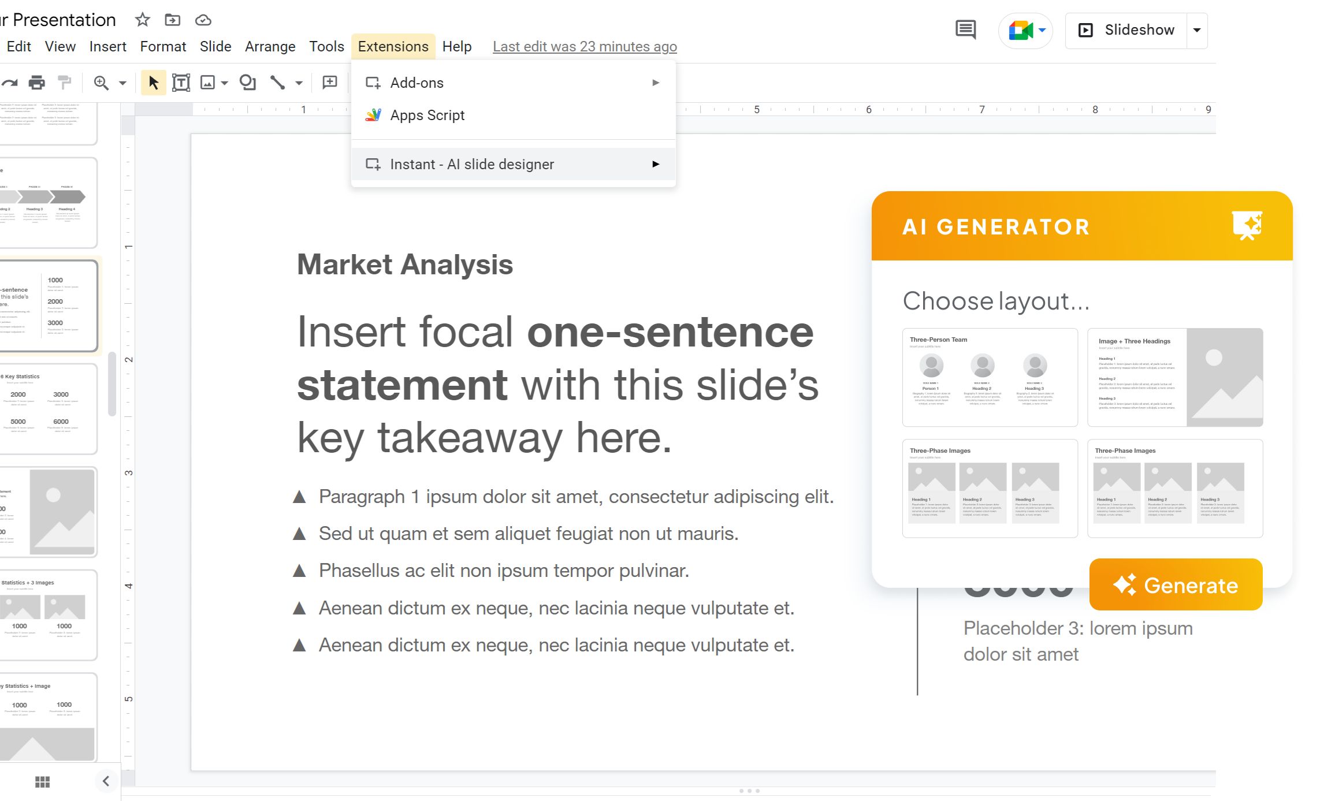This screenshot has width=1335, height=801.
Task: Open the Format menu
Action: point(163,46)
